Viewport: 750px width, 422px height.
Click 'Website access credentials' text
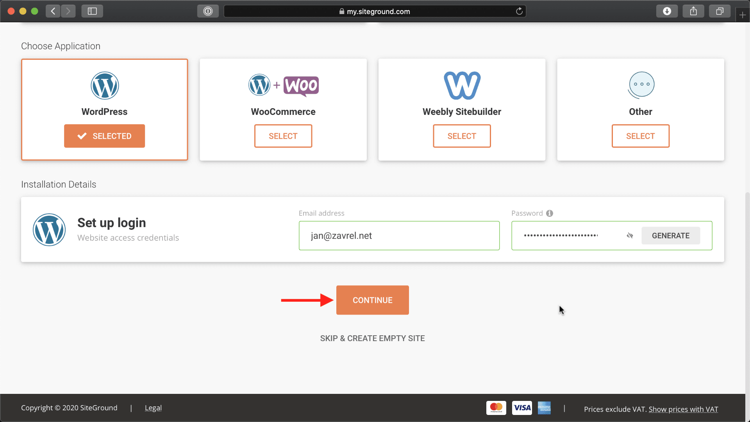(x=128, y=238)
